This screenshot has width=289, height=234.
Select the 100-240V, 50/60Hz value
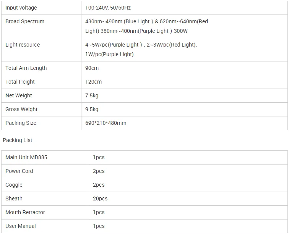click(x=108, y=8)
